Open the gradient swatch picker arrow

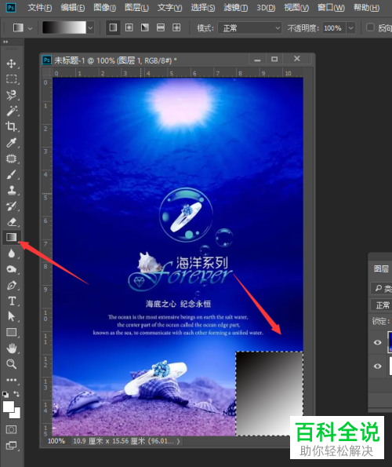(x=90, y=28)
